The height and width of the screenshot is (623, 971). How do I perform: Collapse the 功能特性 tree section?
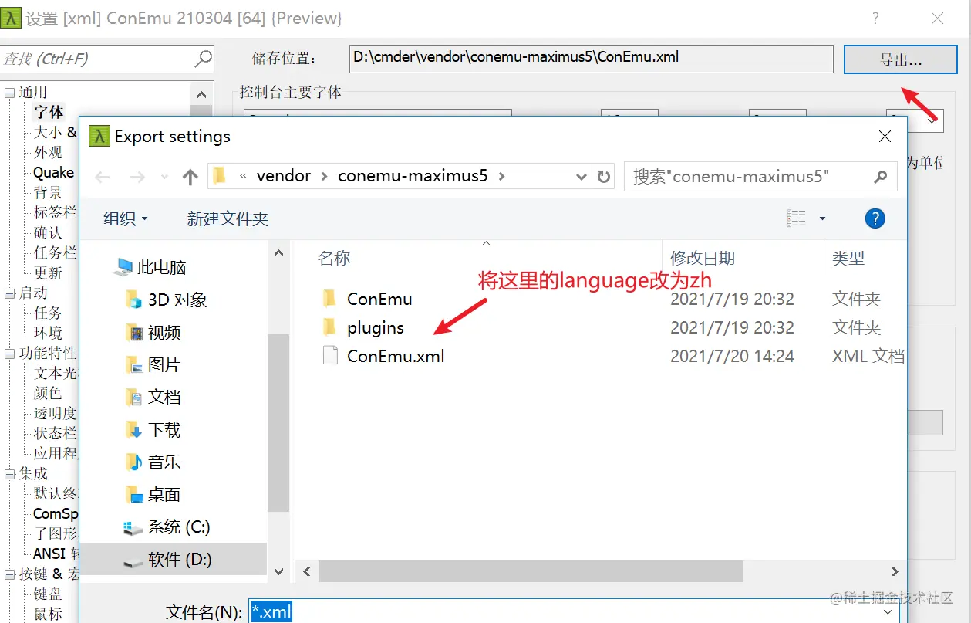tap(9, 354)
